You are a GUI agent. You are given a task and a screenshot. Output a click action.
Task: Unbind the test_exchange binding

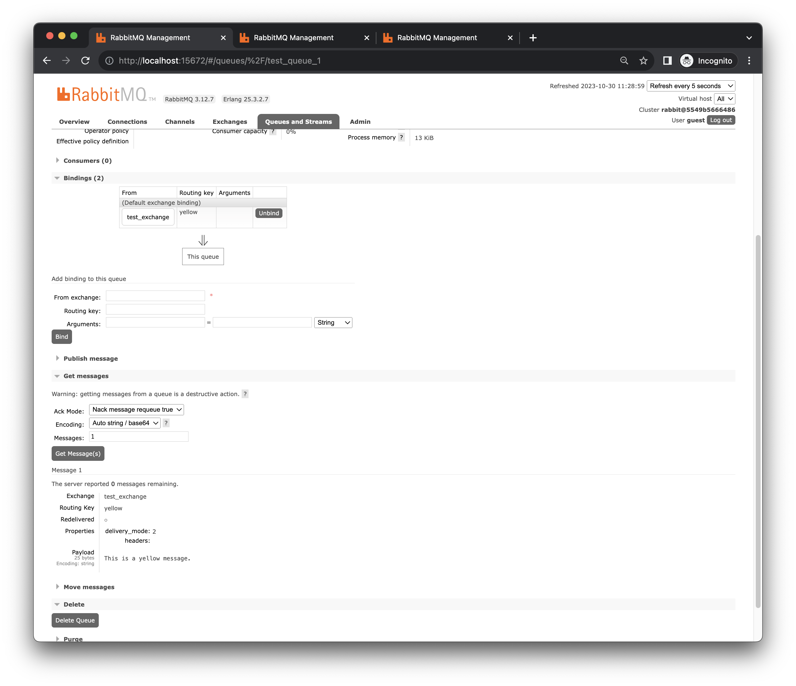click(269, 213)
